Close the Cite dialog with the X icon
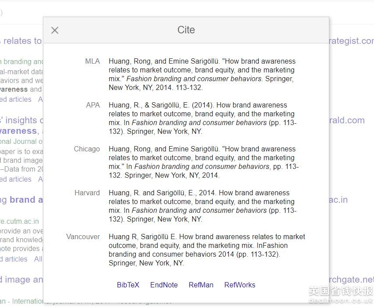The image size is (374, 308). click(x=55, y=30)
